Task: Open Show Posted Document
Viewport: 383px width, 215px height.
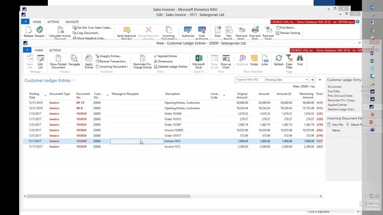Action: [x=58, y=62]
